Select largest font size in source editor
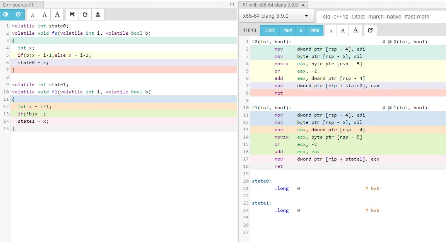The height and width of the screenshot is (242, 446). tap(57, 15)
